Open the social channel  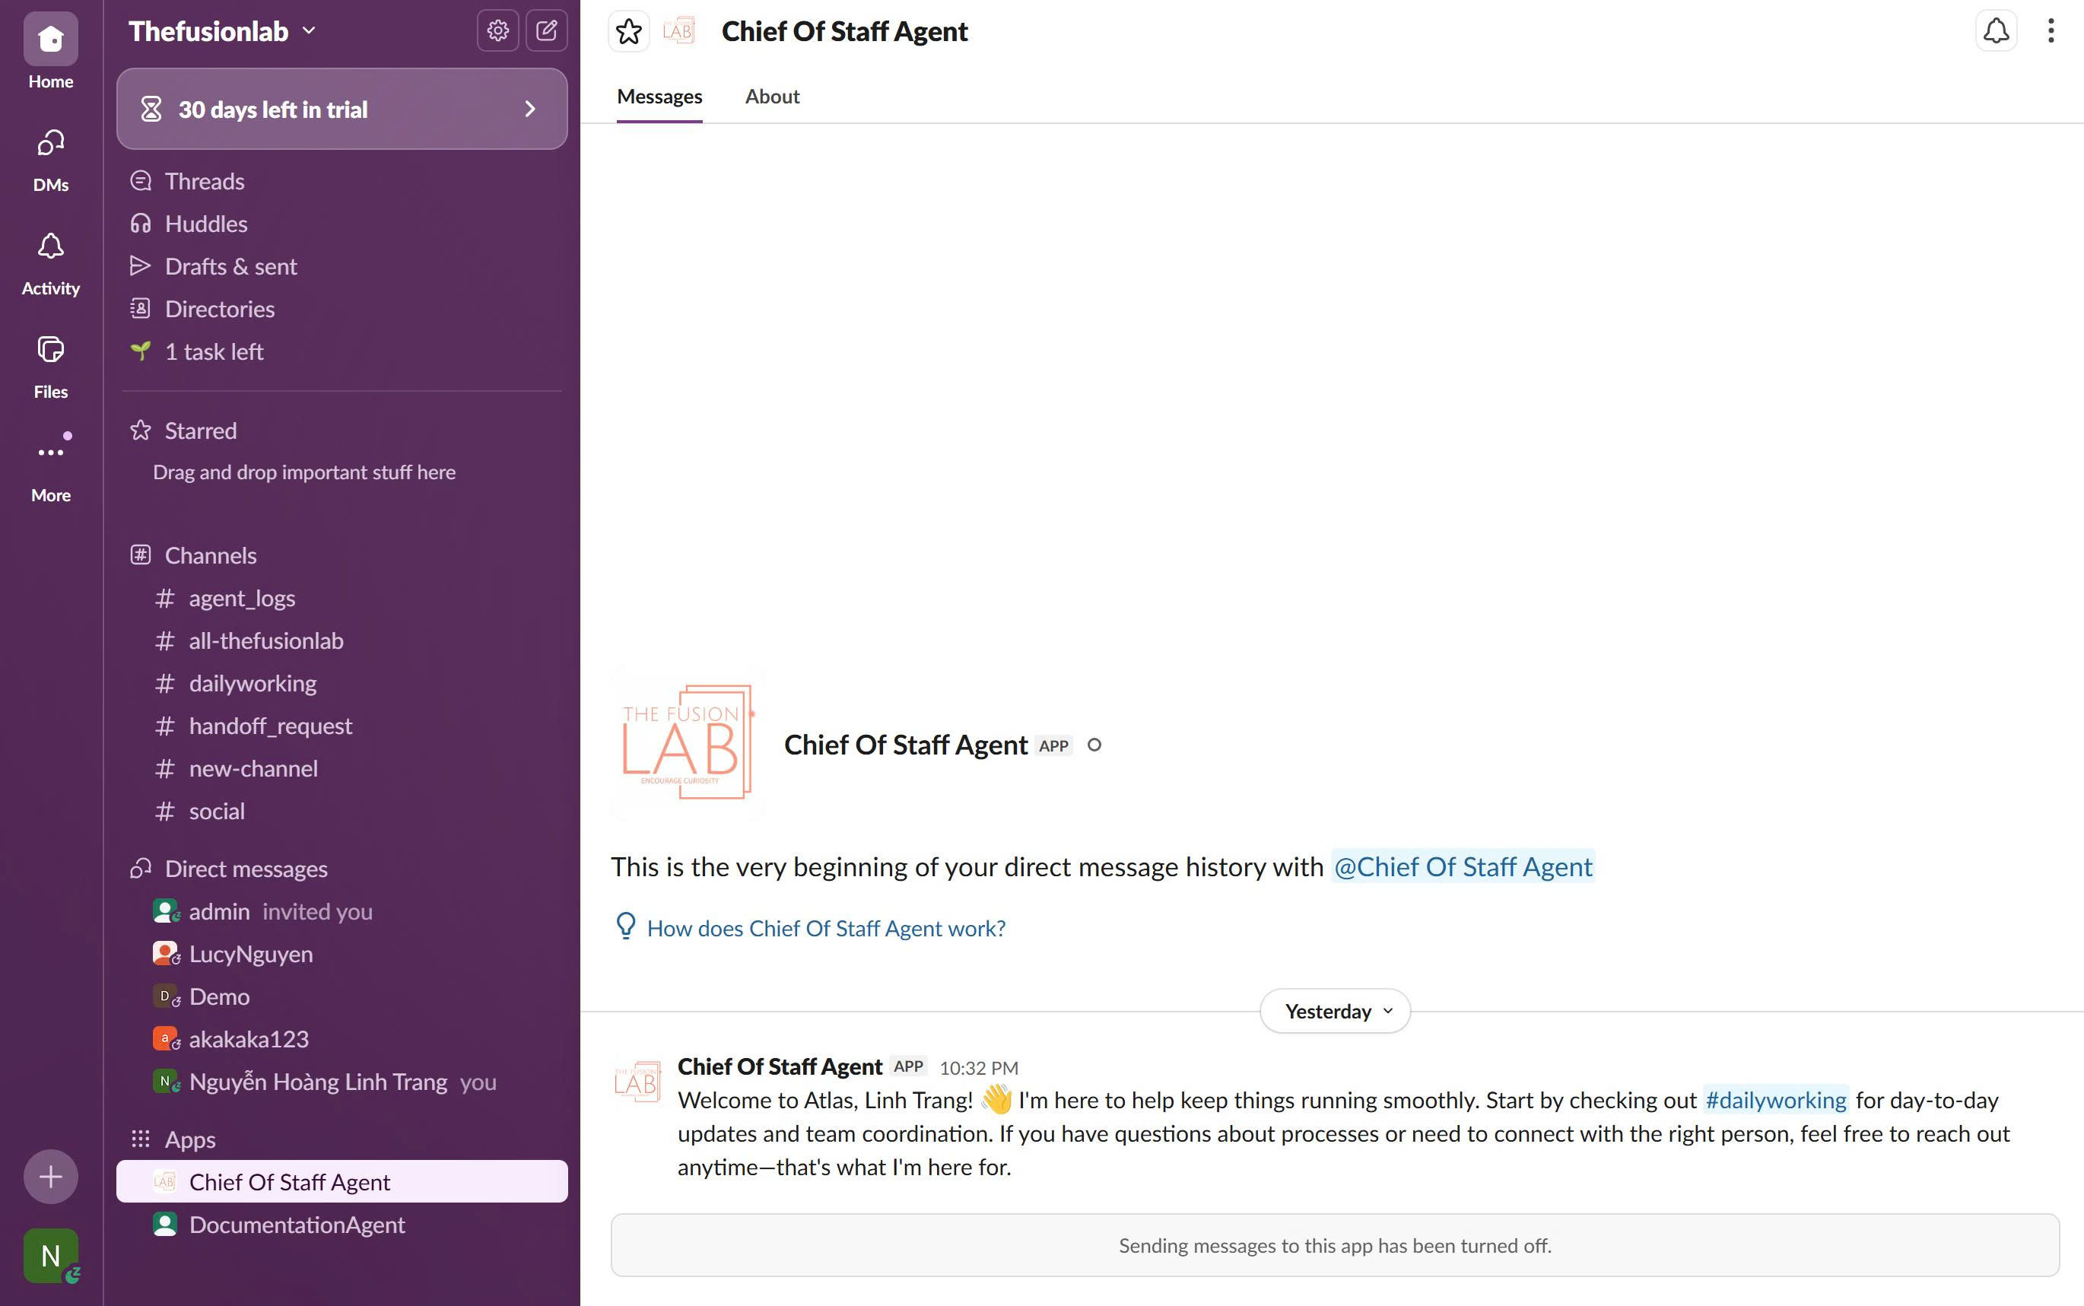click(x=342, y=811)
